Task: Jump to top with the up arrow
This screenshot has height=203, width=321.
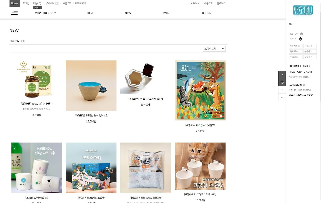Action: [282, 90]
